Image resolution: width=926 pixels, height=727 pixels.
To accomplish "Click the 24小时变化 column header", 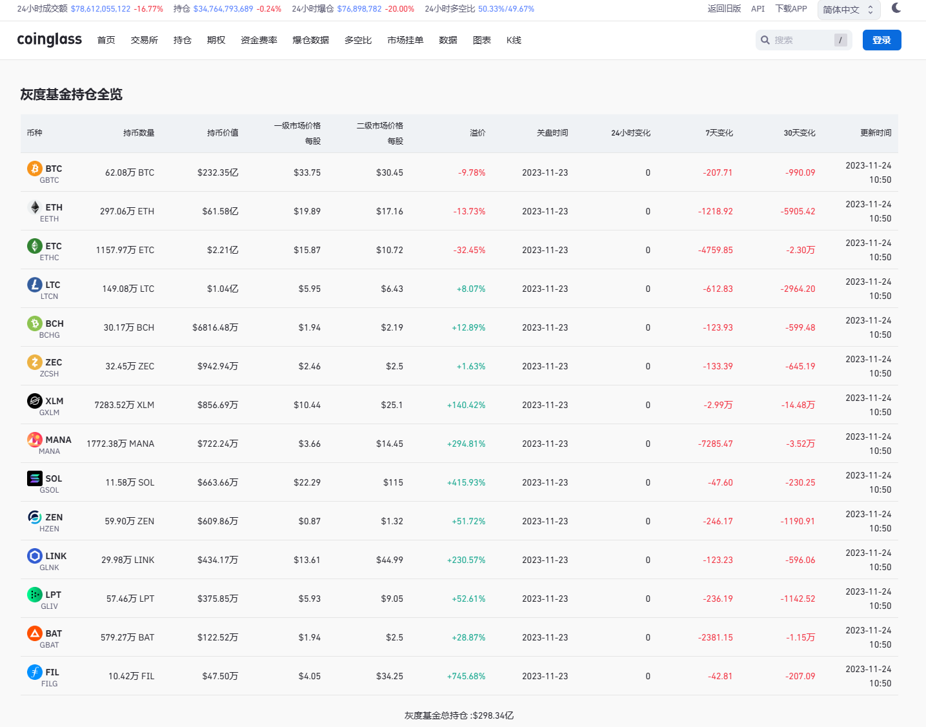I will tap(630, 133).
